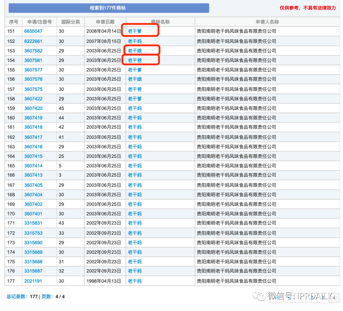343x311 pixels.
Task: Open registration number 6655047
Action: point(33,31)
